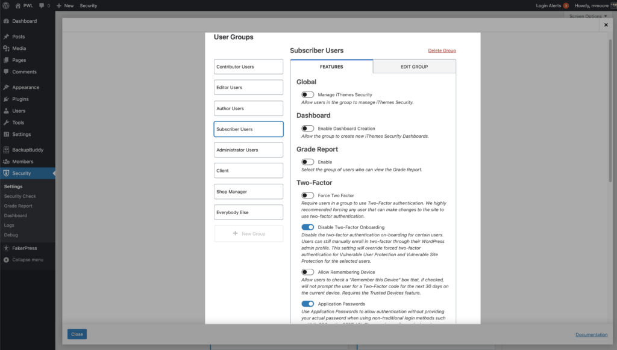Click the Collapse menu arrow icon
Screen dimensions: 617x350
click(x=6, y=260)
